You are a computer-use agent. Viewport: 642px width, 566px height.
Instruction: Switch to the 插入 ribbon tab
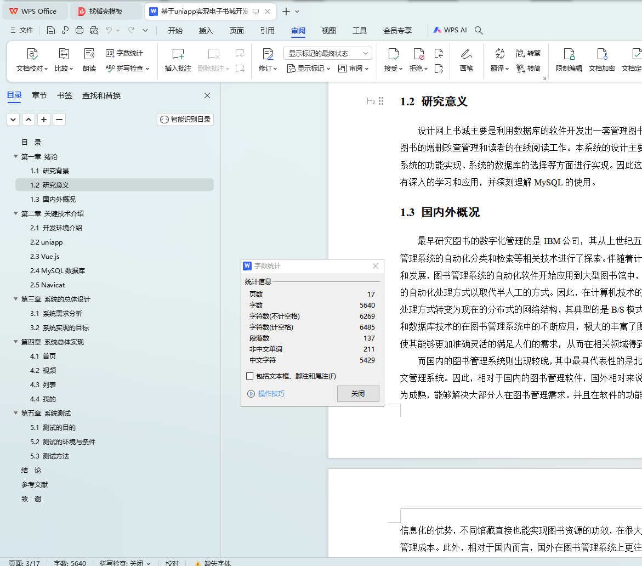point(206,31)
